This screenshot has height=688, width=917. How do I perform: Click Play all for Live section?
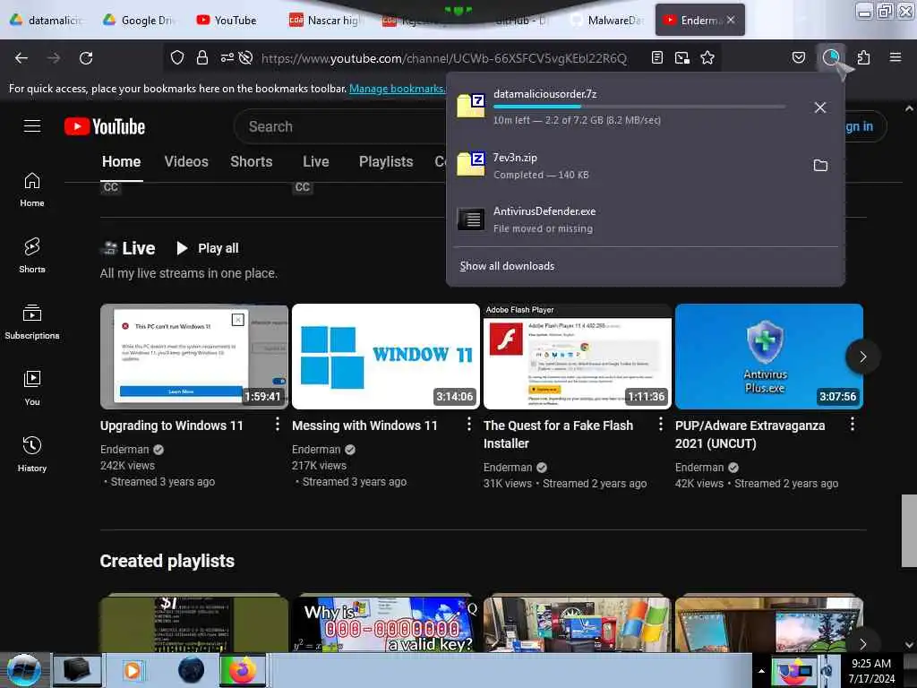coord(208,248)
